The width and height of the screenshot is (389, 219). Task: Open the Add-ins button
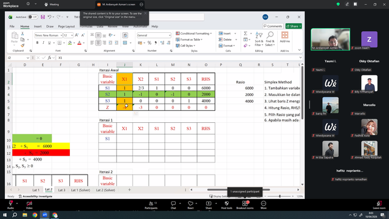[x=285, y=37]
